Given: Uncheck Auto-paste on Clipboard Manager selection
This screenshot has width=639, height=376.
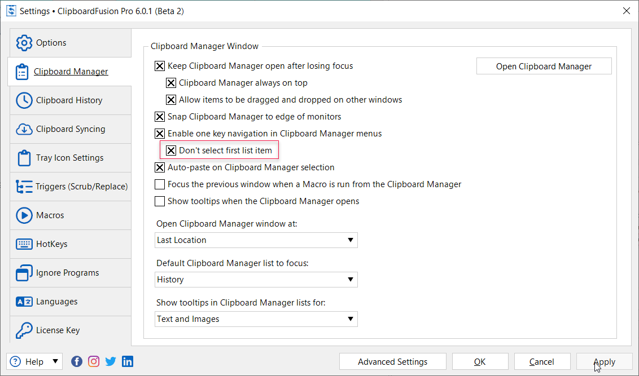Looking at the screenshot, I should (160, 167).
